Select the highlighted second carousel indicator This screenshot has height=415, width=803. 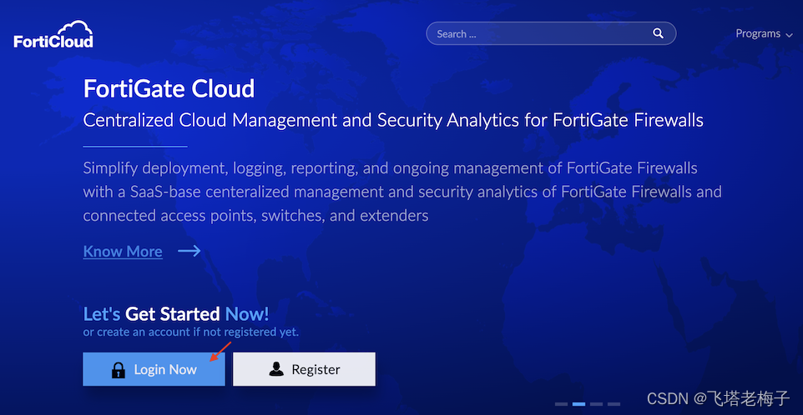[x=578, y=404]
